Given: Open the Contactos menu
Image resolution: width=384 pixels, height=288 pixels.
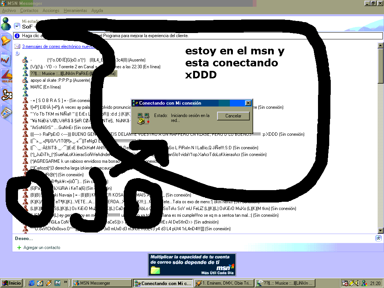Looking at the screenshot, I should coord(29,10).
